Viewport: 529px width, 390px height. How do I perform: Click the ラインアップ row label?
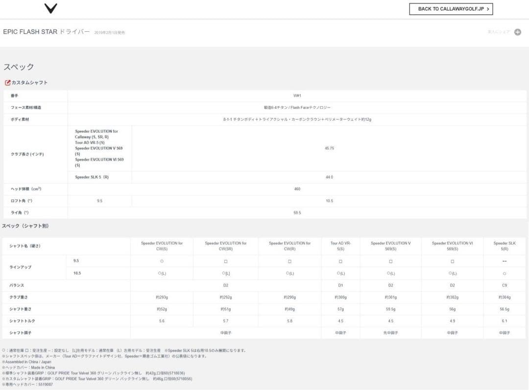(x=20, y=267)
